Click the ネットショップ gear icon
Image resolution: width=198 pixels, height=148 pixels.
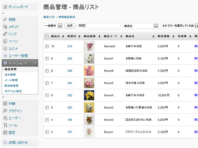coord(5,63)
